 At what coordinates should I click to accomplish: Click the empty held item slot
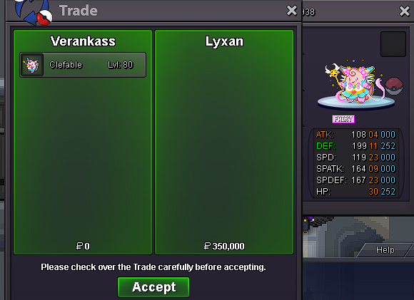393,44
